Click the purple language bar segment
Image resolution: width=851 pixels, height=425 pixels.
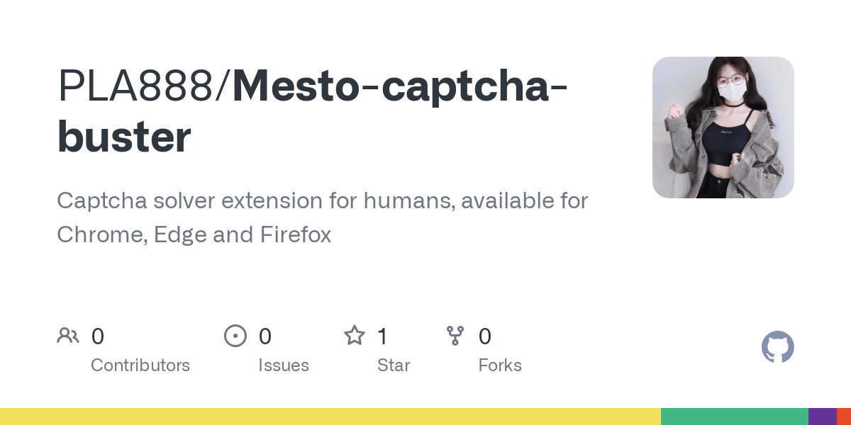pos(823,416)
